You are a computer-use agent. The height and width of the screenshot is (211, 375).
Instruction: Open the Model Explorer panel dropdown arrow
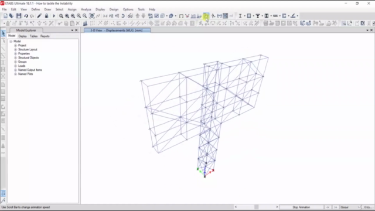(72, 30)
